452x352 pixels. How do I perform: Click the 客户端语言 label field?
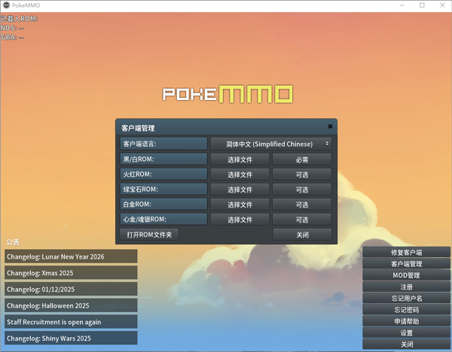click(x=163, y=144)
